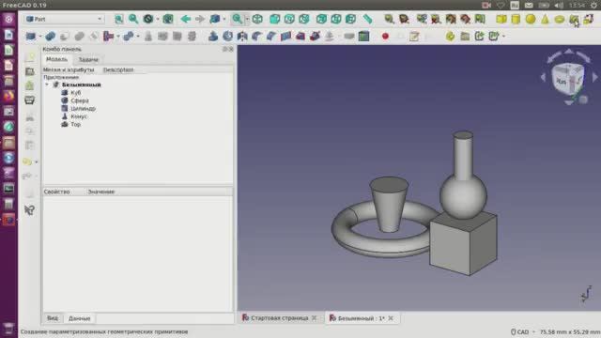Viewport: 601px width, 338px height.
Task: Select Конус in the model tree
Action: pos(79,116)
